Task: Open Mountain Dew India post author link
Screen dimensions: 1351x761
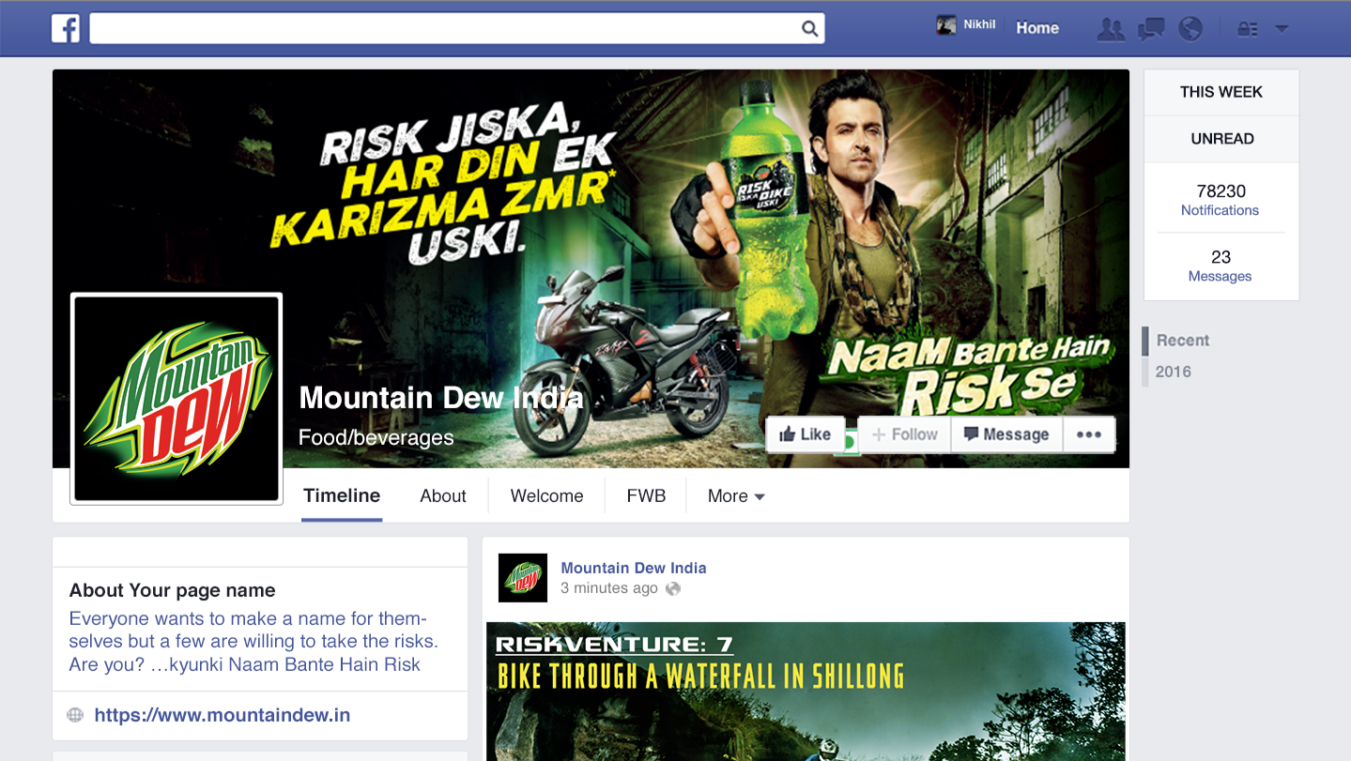Action: coord(634,568)
